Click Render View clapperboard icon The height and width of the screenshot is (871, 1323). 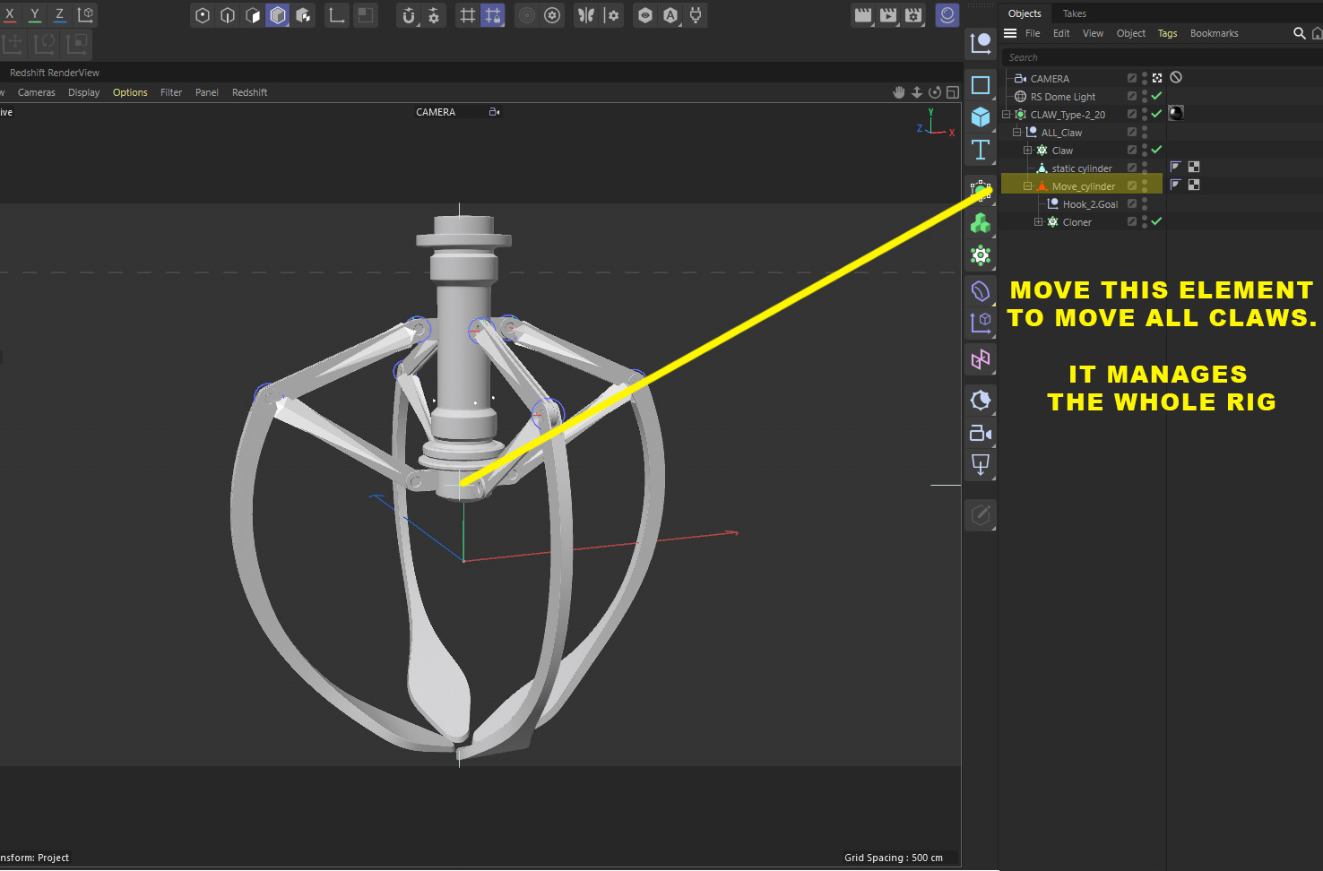[x=863, y=15]
